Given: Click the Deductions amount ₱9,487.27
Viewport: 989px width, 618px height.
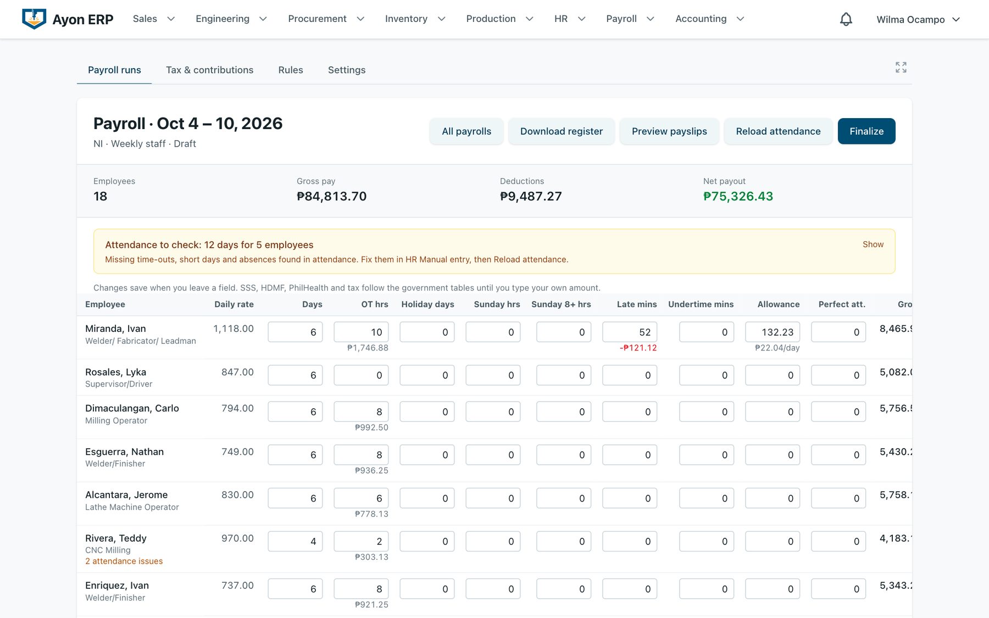Looking at the screenshot, I should [531, 196].
